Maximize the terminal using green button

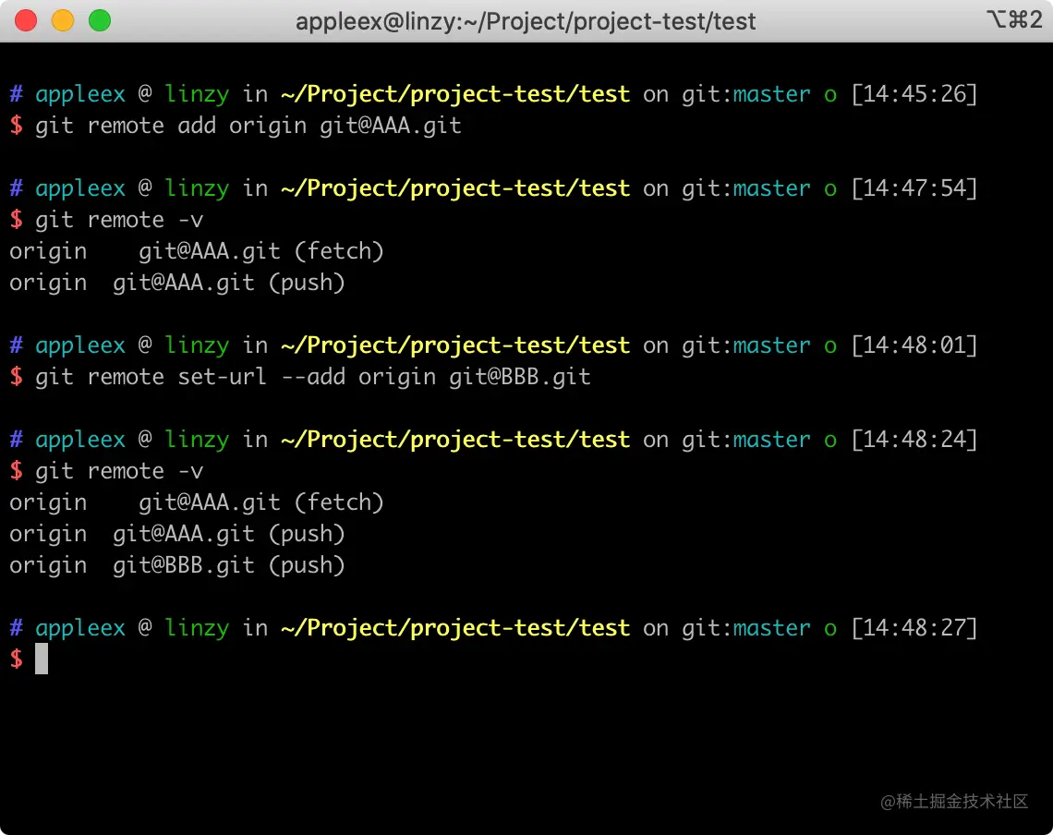(x=100, y=21)
